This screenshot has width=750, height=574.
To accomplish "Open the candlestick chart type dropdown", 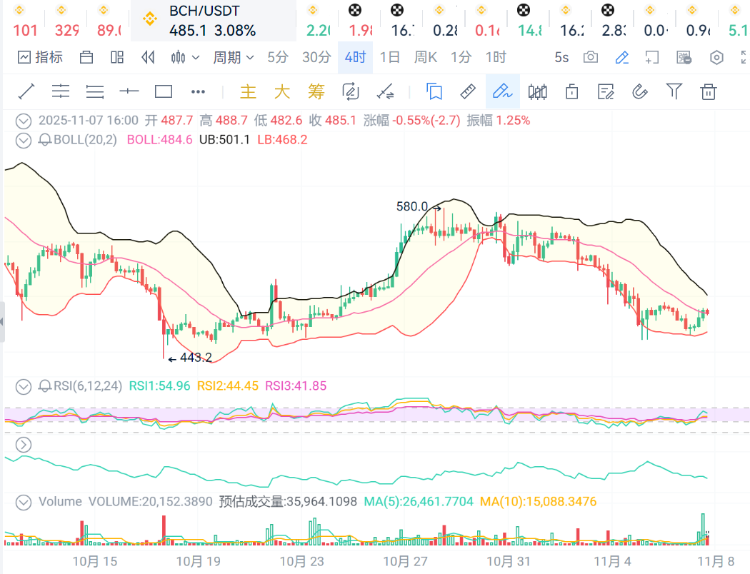I will tap(185, 58).
